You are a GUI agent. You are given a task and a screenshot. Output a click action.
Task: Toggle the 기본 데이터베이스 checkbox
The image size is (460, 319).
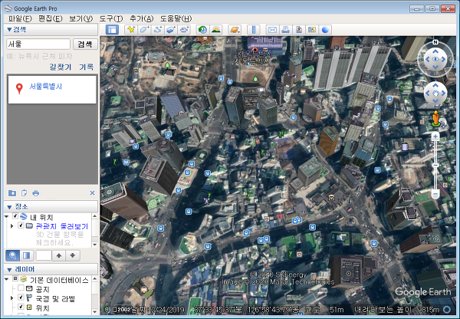click(x=15, y=278)
